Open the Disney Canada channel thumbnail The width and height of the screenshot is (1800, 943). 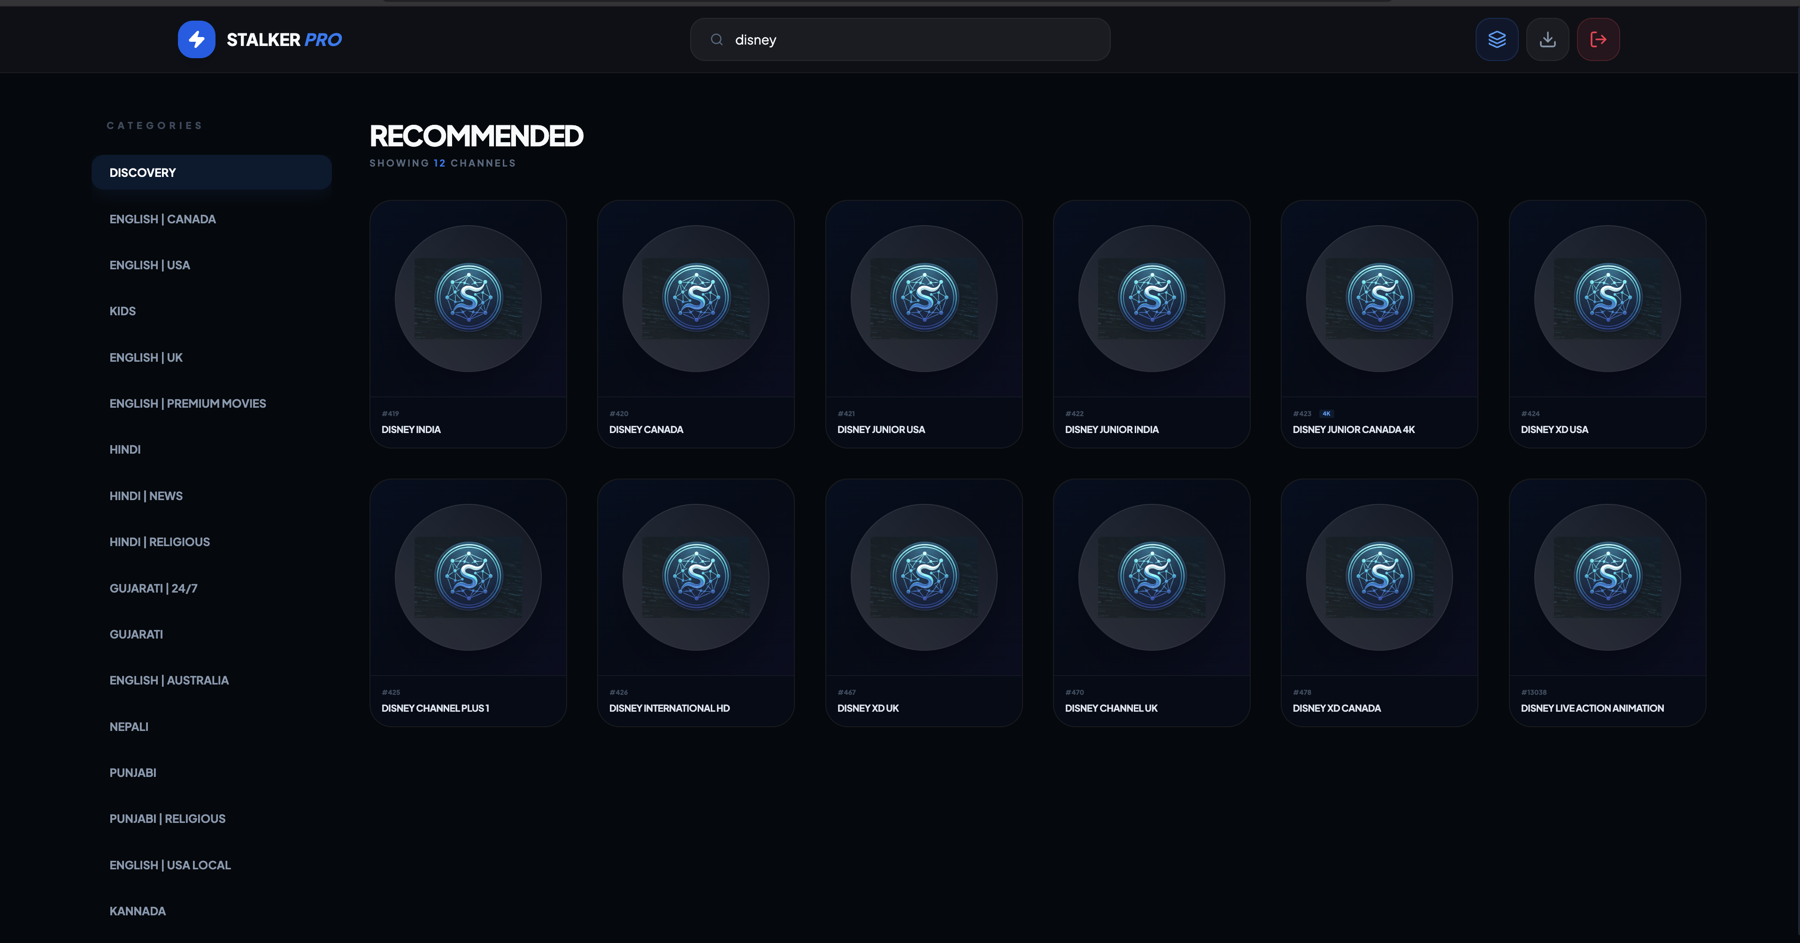pyautogui.click(x=696, y=299)
